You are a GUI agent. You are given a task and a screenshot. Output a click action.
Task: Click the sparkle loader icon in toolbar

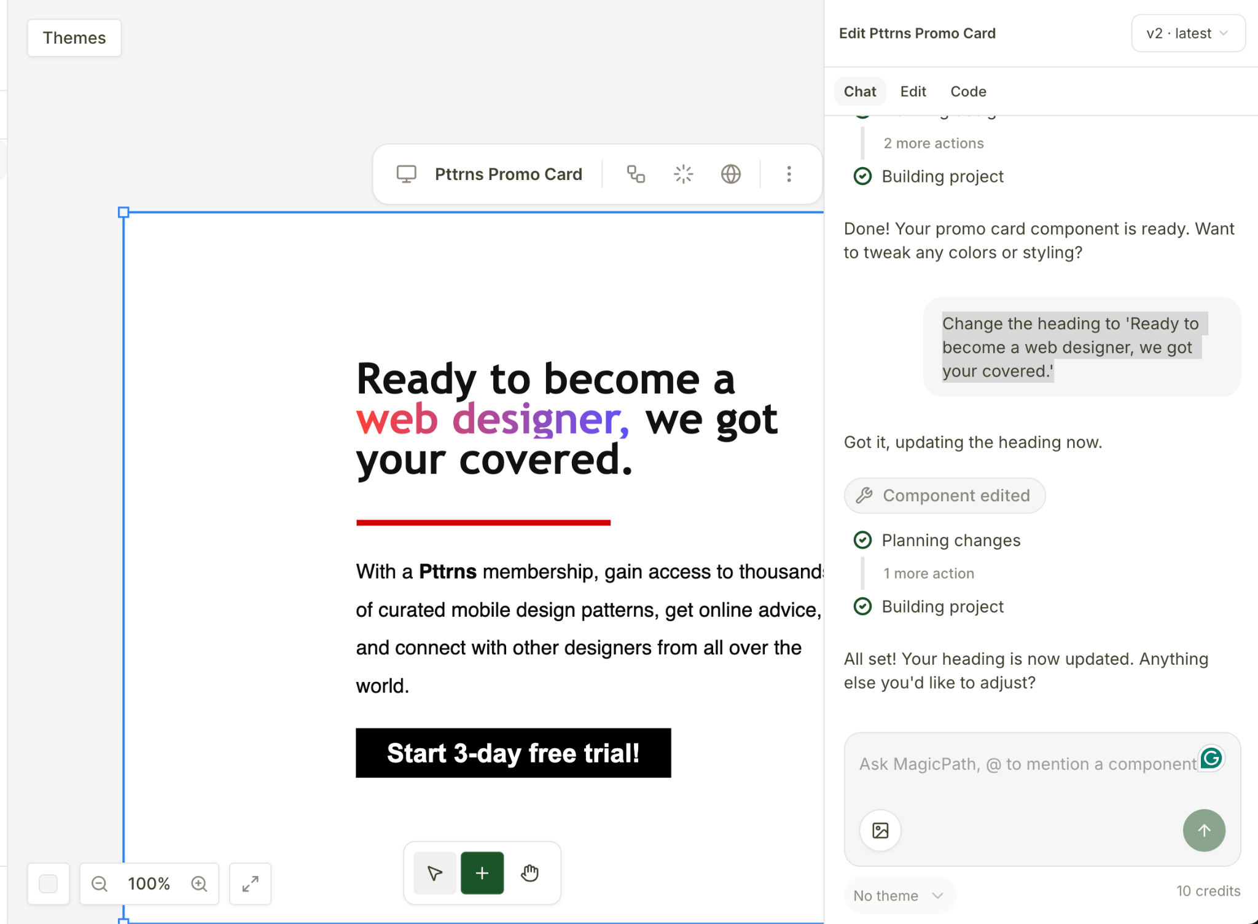(x=683, y=174)
